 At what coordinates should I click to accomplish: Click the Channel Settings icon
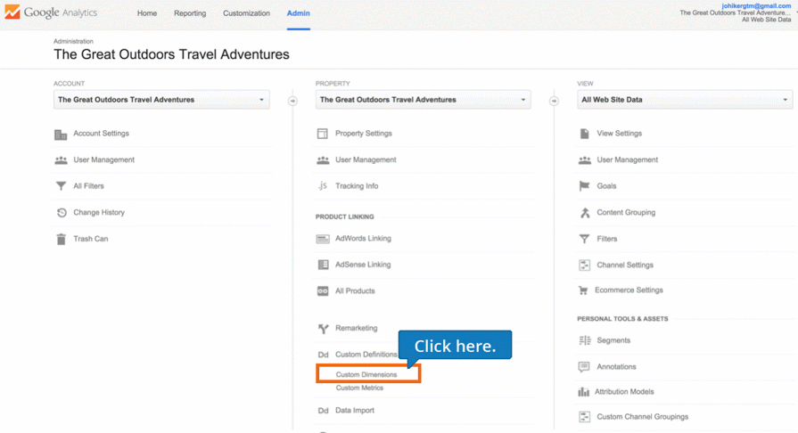pos(584,266)
